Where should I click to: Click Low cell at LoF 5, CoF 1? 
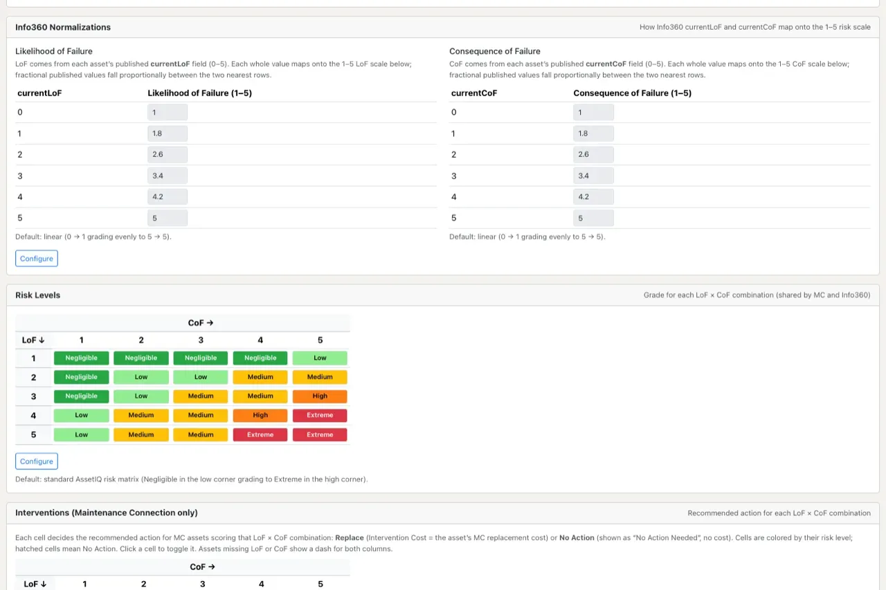pos(82,435)
